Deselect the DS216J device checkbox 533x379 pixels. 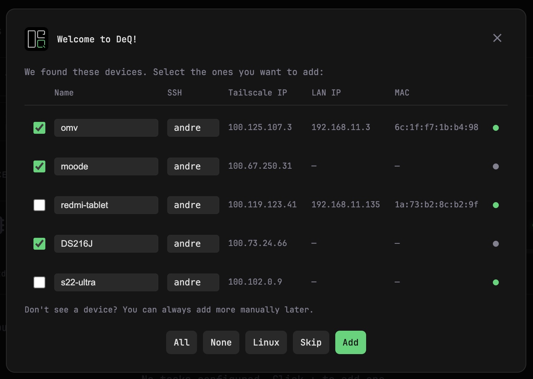click(39, 244)
